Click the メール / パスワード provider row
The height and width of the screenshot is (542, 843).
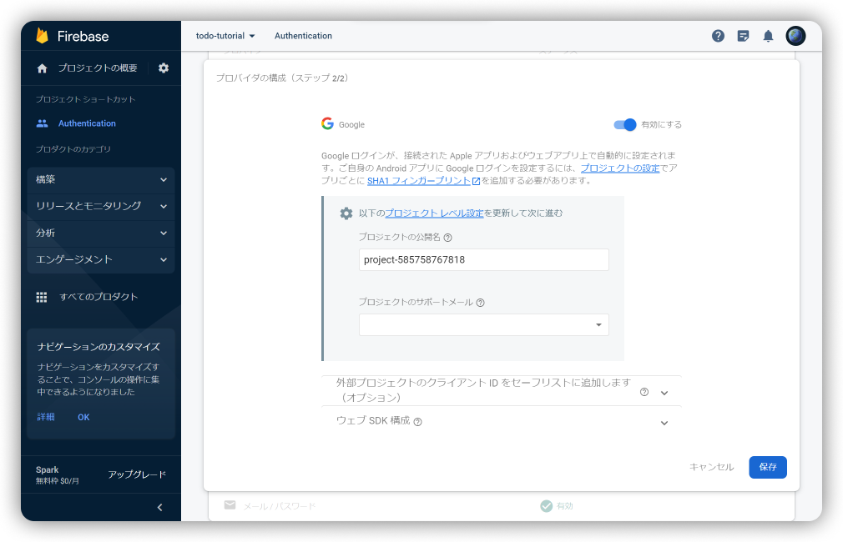(x=501, y=506)
